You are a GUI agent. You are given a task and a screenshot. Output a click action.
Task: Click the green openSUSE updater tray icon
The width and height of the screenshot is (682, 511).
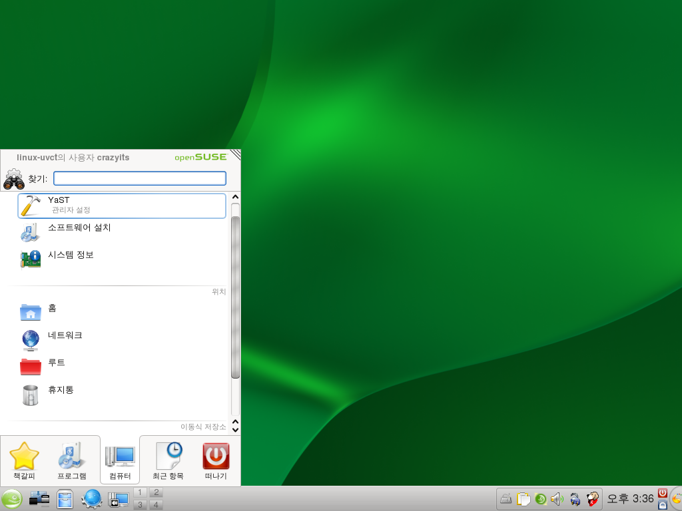(541, 499)
